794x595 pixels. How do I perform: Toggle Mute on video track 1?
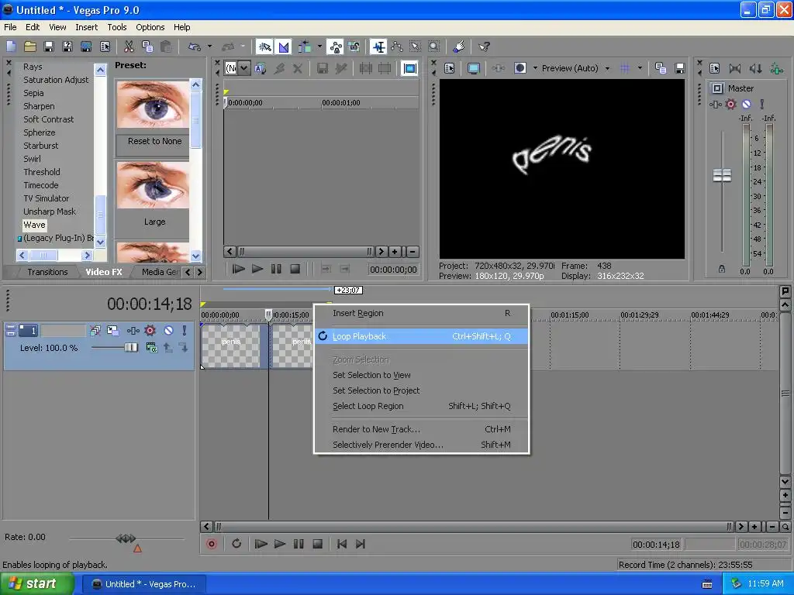point(168,330)
